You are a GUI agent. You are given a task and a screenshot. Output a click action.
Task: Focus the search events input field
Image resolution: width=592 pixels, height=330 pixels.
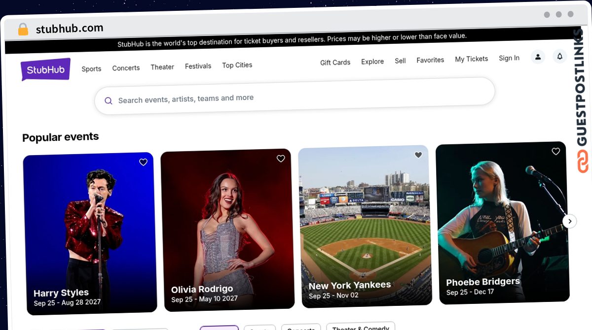(x=295, y=96)
